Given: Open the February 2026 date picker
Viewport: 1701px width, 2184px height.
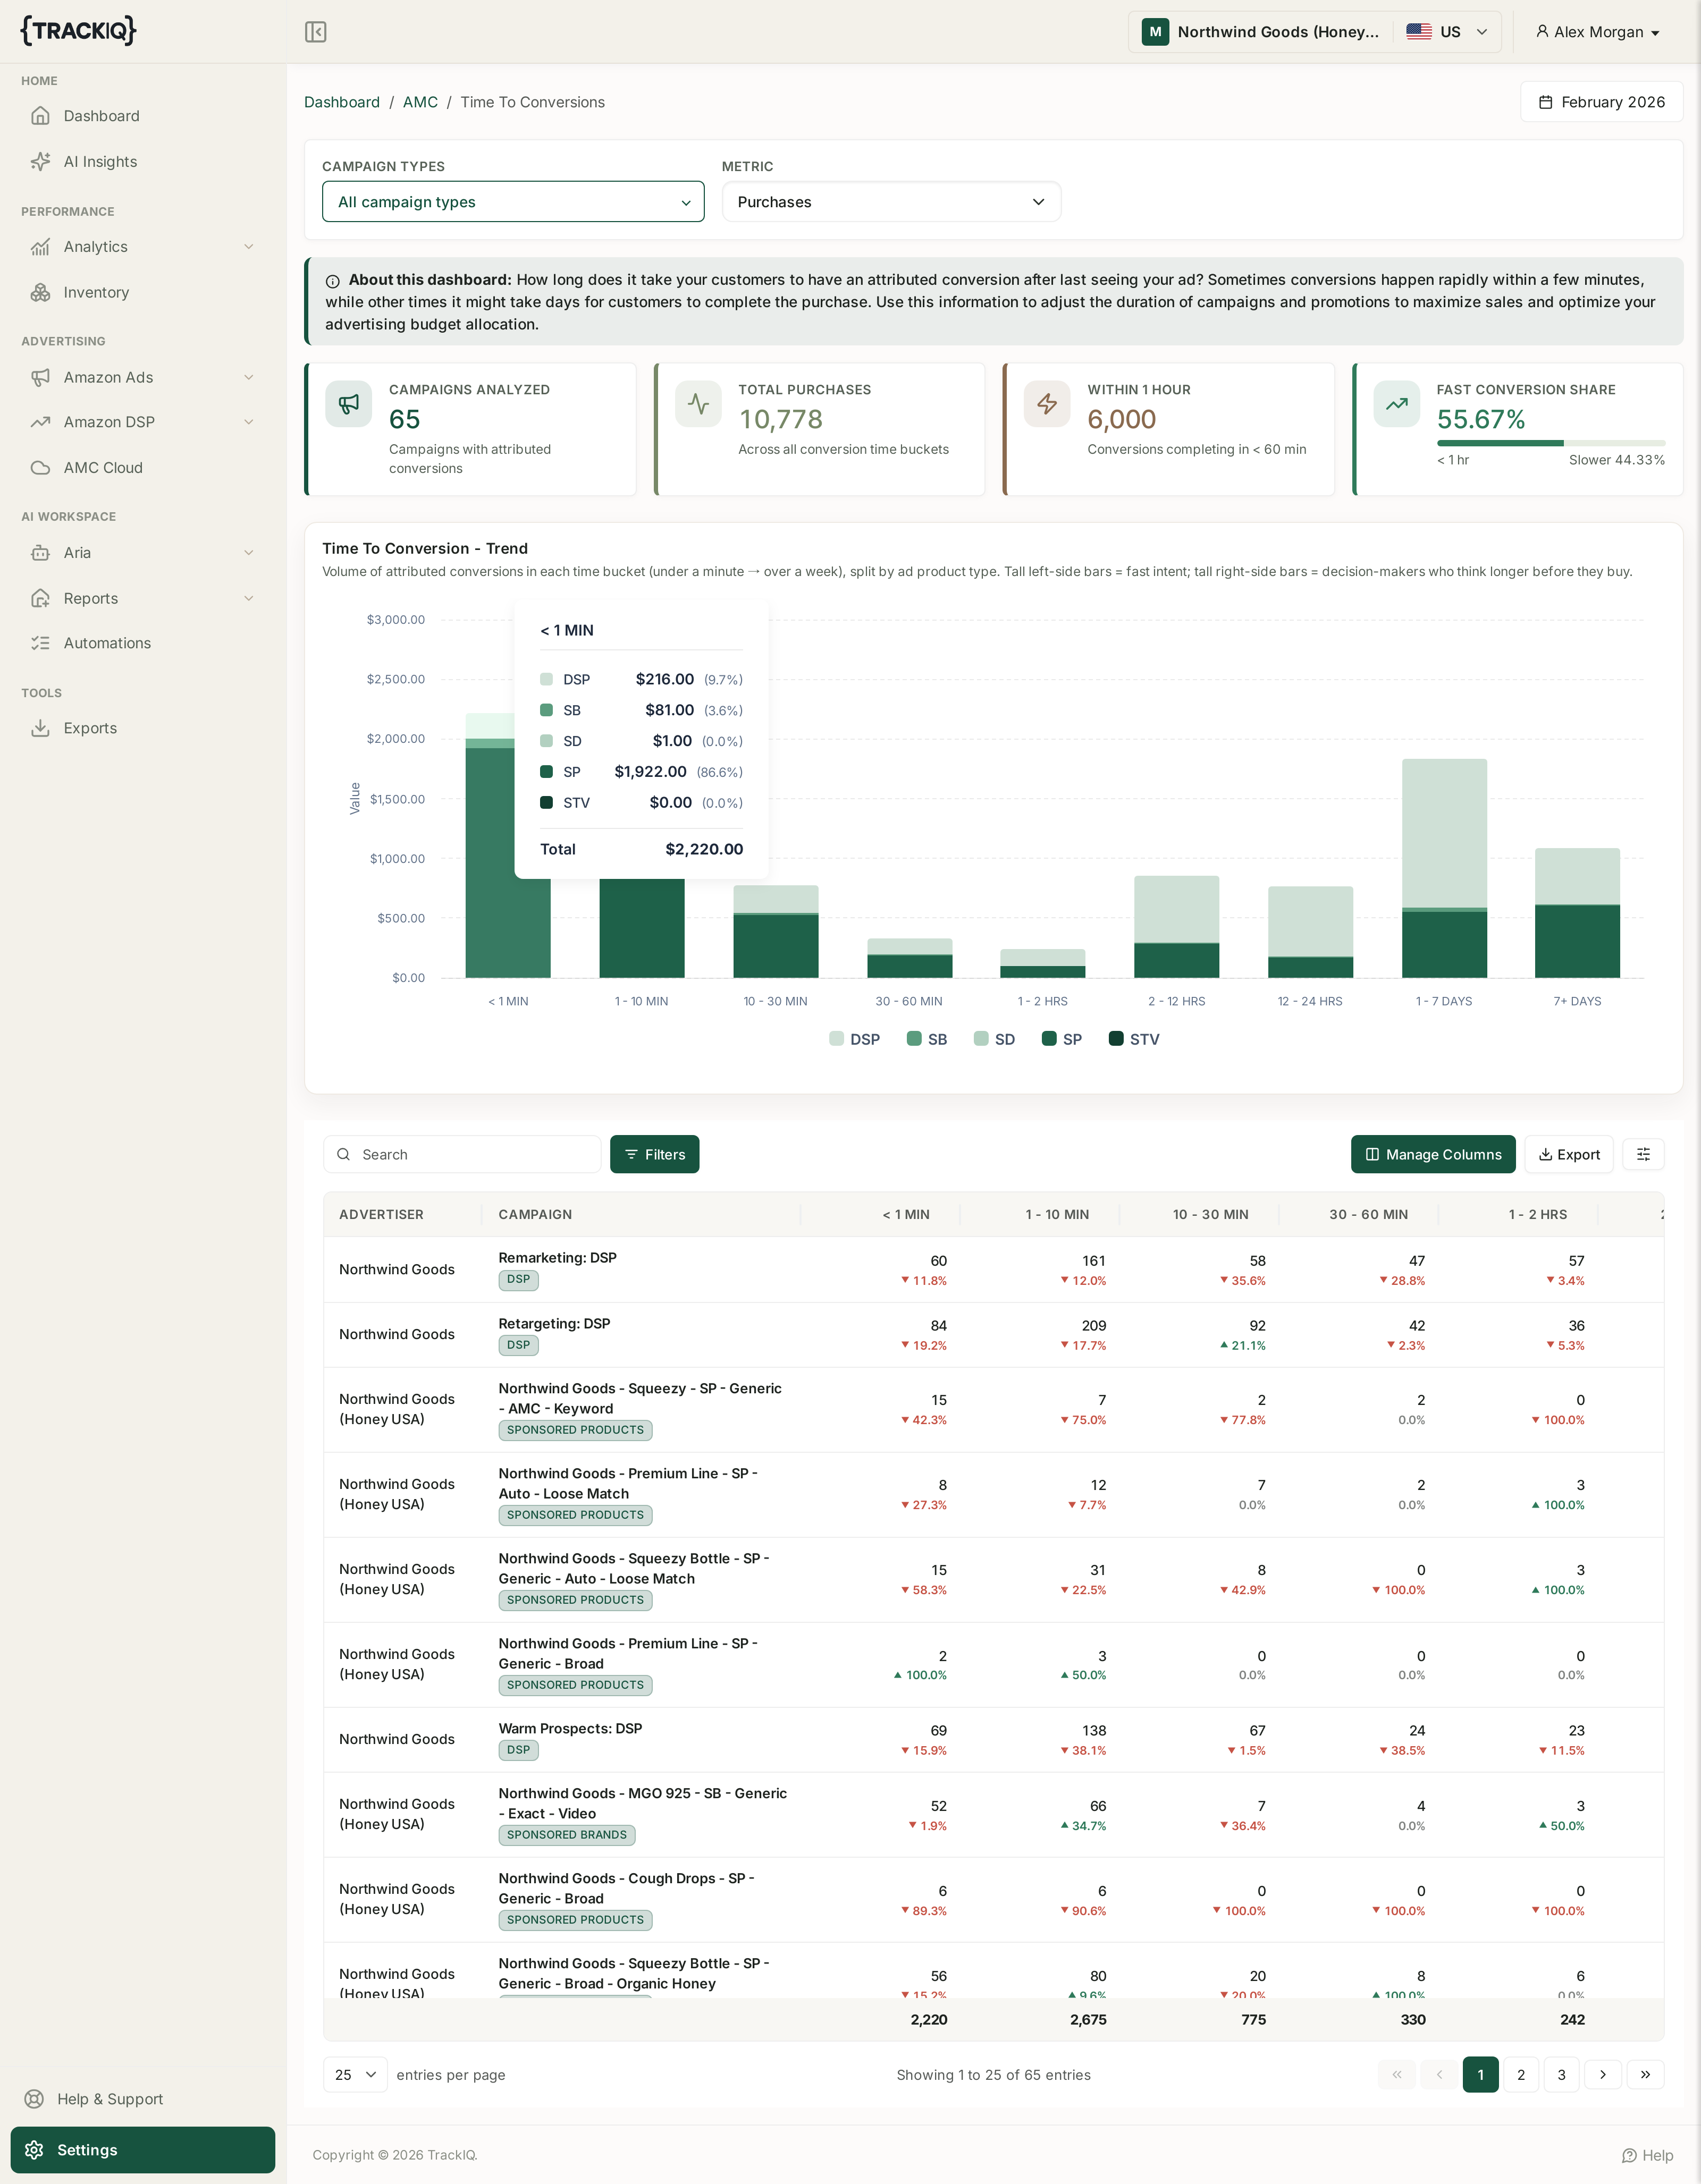Looking at the screenshot, I should (1601, 102).
